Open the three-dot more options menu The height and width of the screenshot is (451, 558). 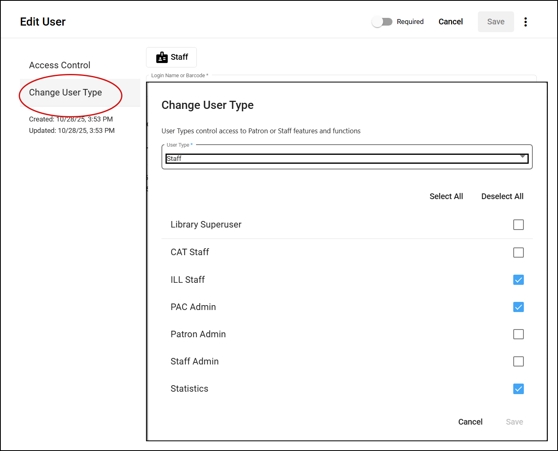pyautogui.click(x=525, y=22)
